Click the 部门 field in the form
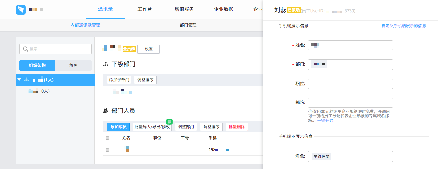 (x=350, y=64)
